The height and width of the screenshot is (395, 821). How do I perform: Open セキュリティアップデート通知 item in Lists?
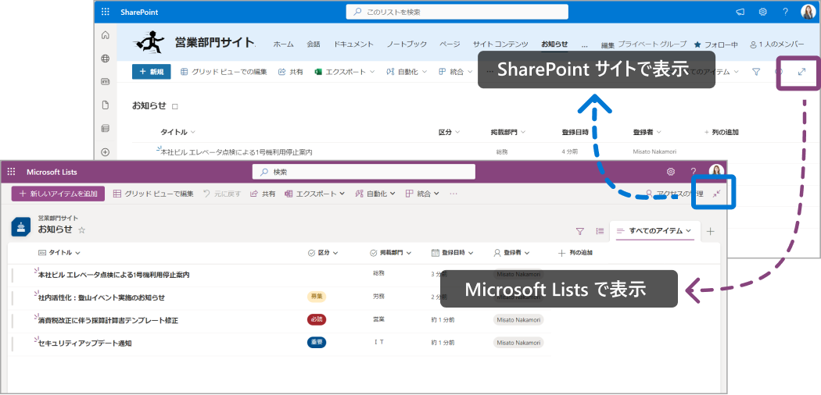pyautogui.click(x=84, y=343)
